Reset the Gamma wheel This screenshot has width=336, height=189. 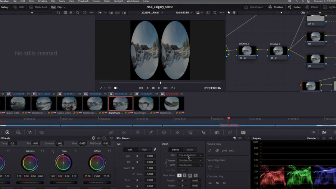pyautogui.click(x=42, y=151)
